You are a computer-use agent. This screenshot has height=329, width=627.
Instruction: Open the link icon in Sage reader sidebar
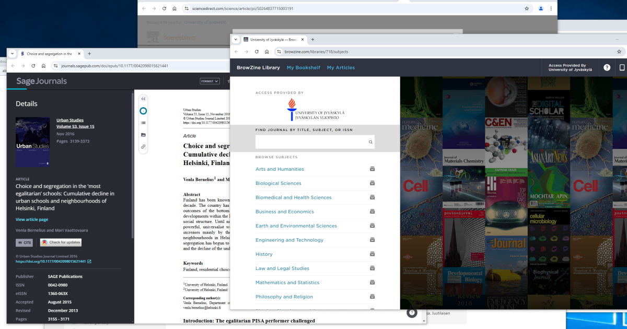[143, 147]
